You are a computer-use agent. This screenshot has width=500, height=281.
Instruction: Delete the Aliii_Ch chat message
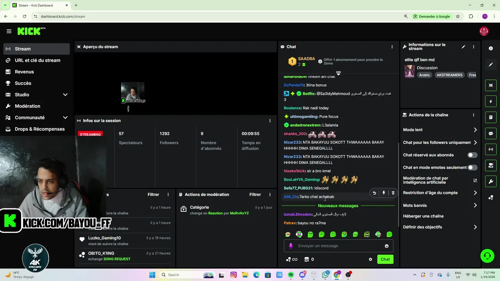click(x=393, y=193)
